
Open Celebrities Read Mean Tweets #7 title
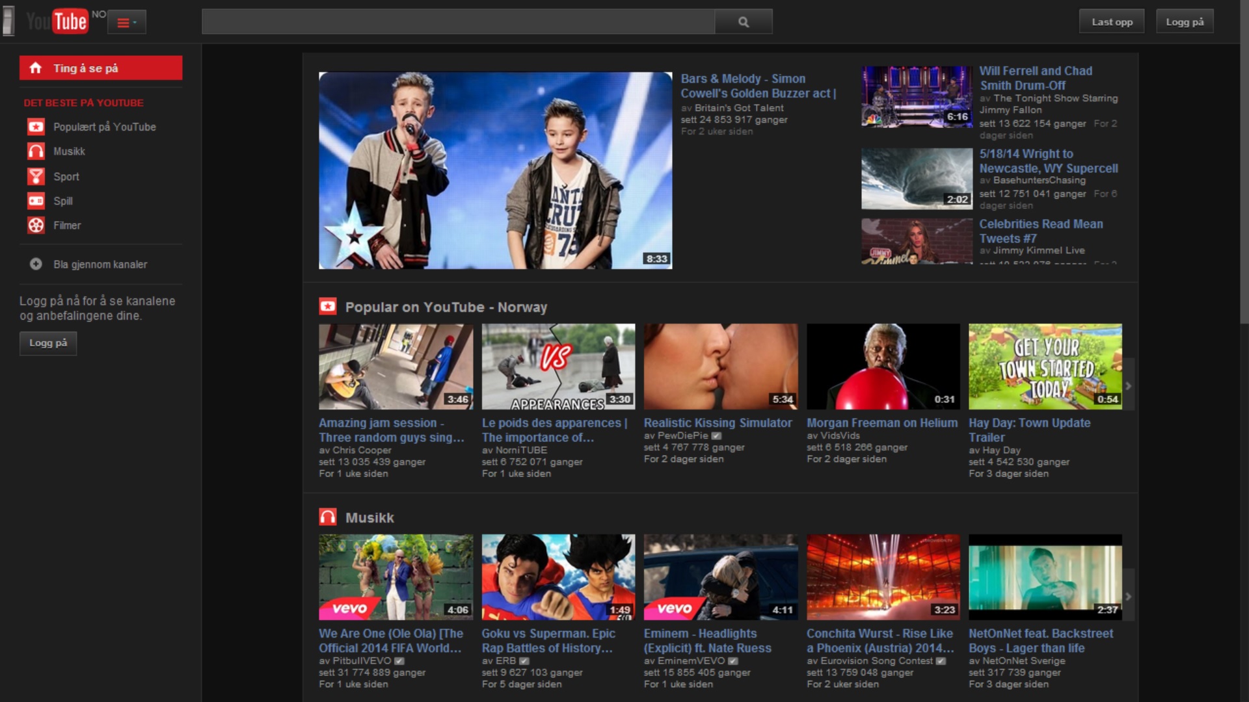click(1041, 231)
